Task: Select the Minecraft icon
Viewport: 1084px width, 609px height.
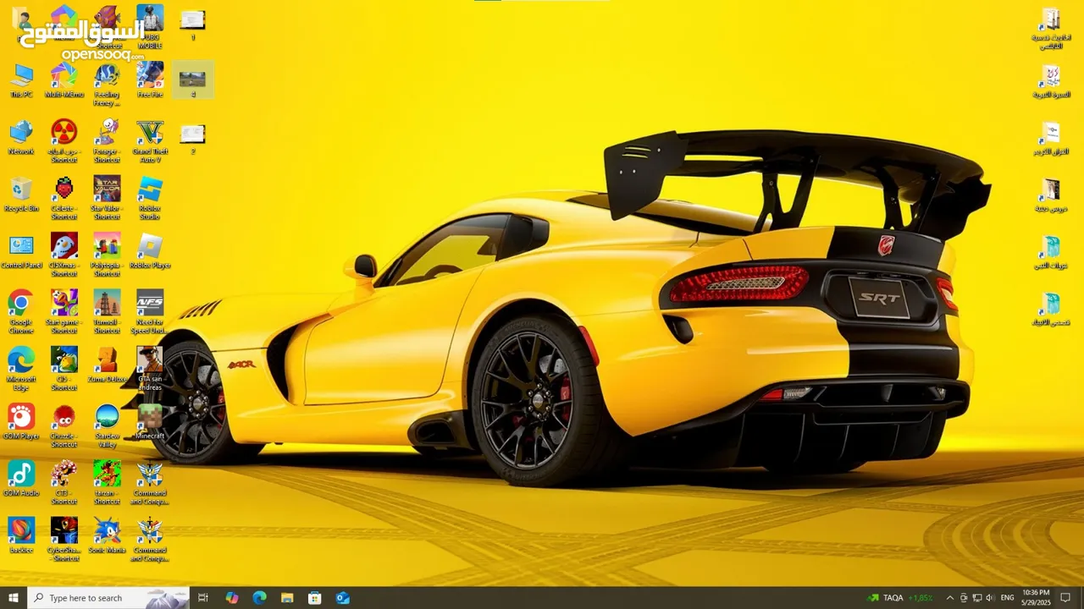Action: pos(150,421)
